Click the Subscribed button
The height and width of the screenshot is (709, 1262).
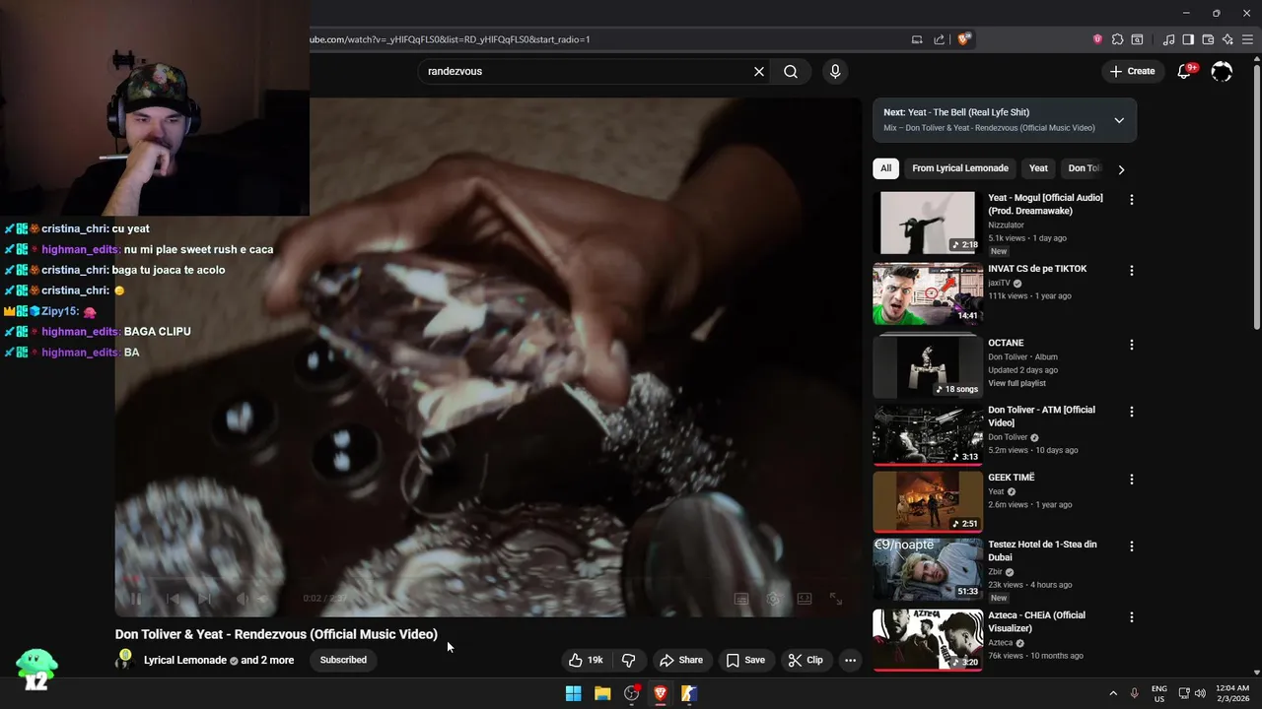click(x=343, y=660)
